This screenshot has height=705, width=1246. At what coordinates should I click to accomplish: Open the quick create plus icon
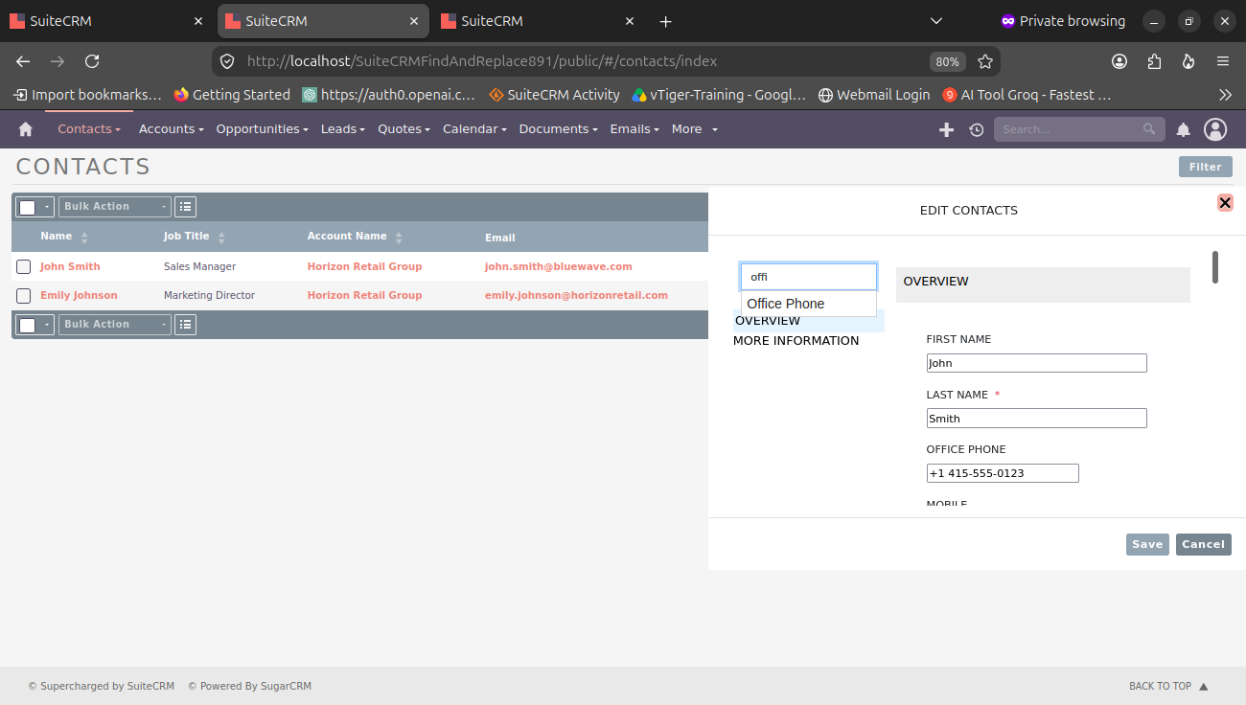point(946,129)
